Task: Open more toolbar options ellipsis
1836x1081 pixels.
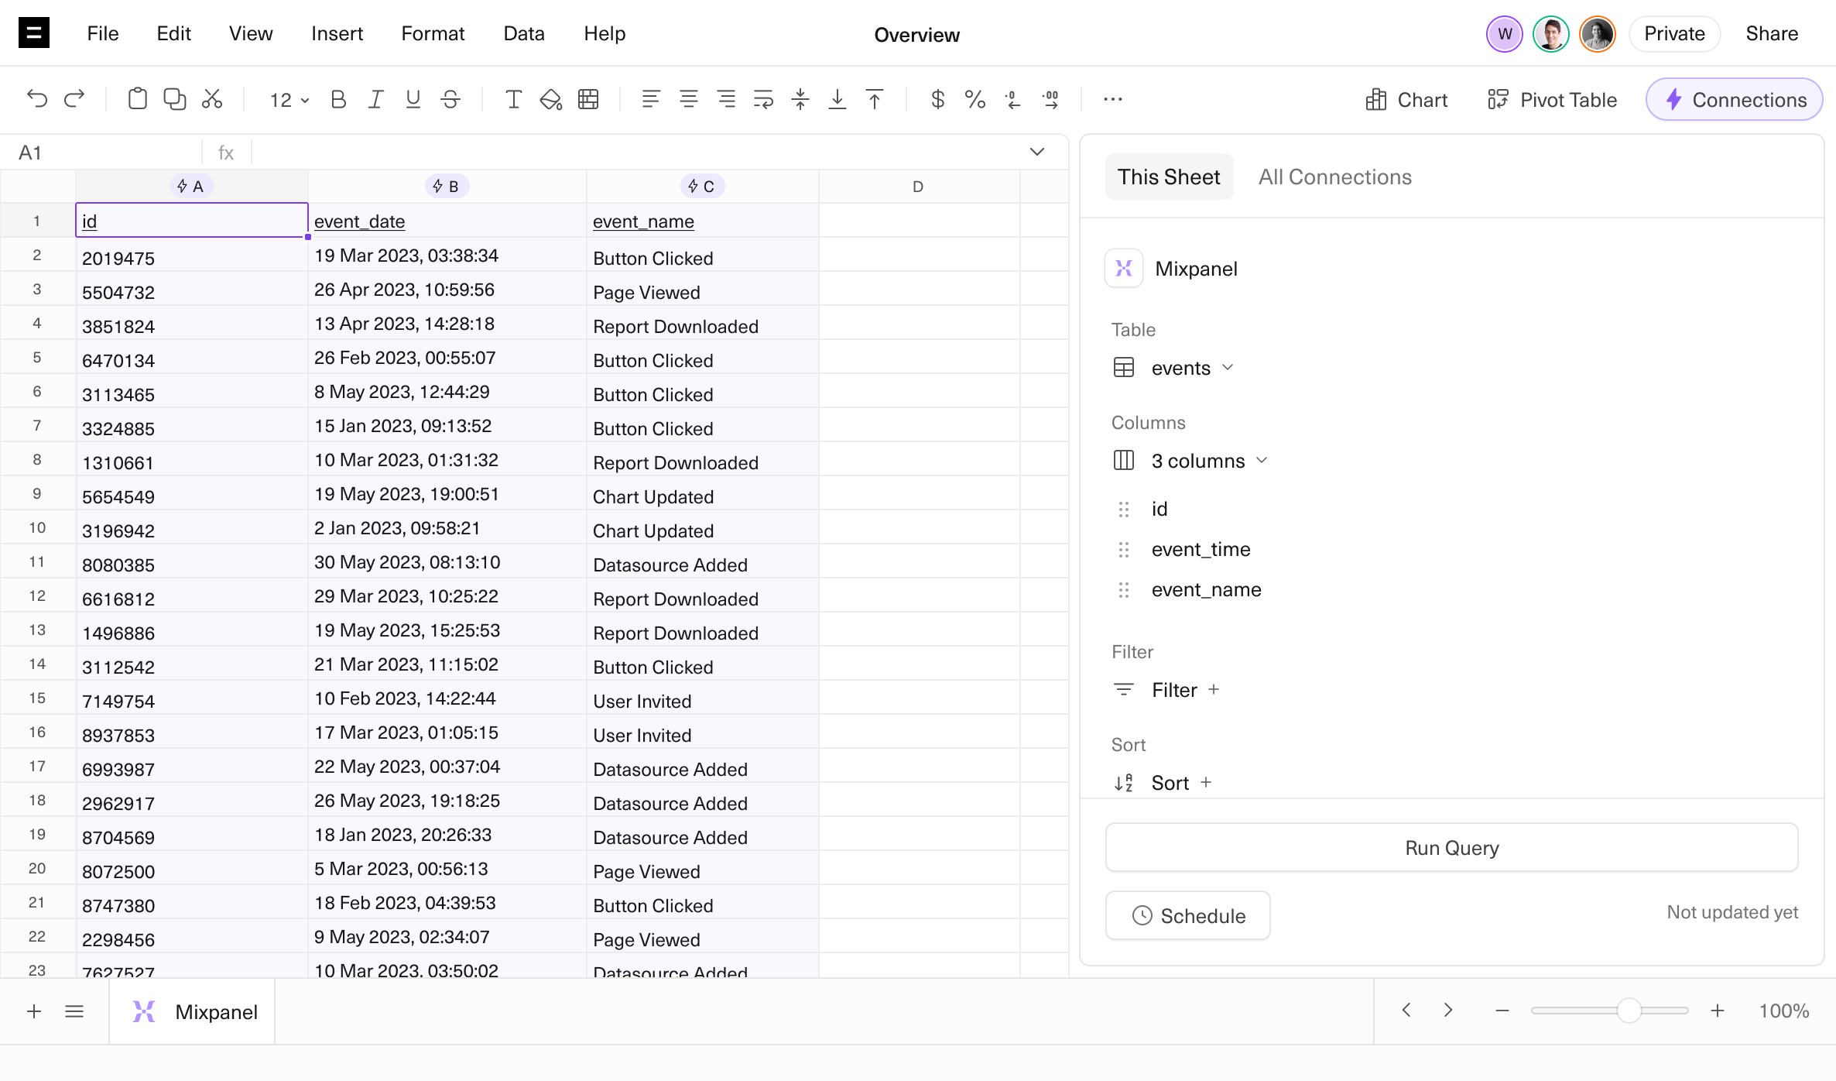Action: click(1112, 99)
